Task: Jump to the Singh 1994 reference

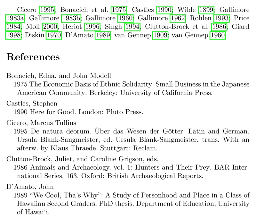Action: click(x=132, y=27)
